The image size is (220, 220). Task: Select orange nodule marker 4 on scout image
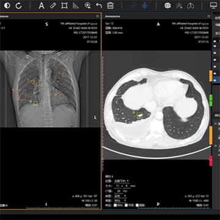21,95
